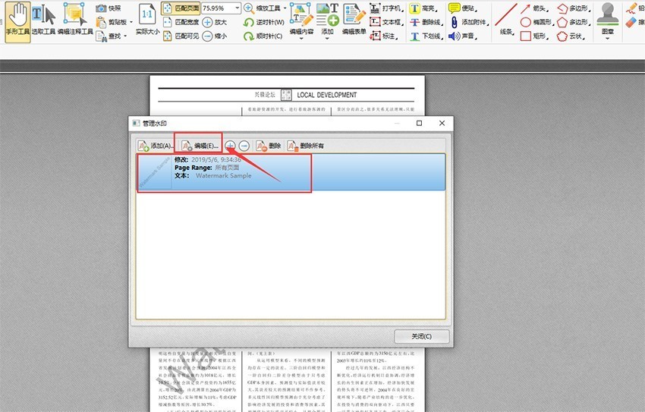Click the Watermark Sample thumbnail preview
645x412 pixels.
click(154, 172)
